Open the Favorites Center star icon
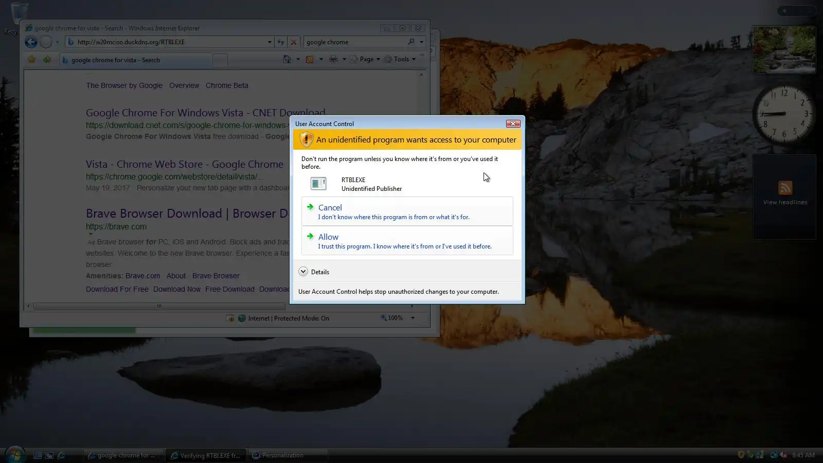Viewport: 823px width, 463px height. (31, 60)
